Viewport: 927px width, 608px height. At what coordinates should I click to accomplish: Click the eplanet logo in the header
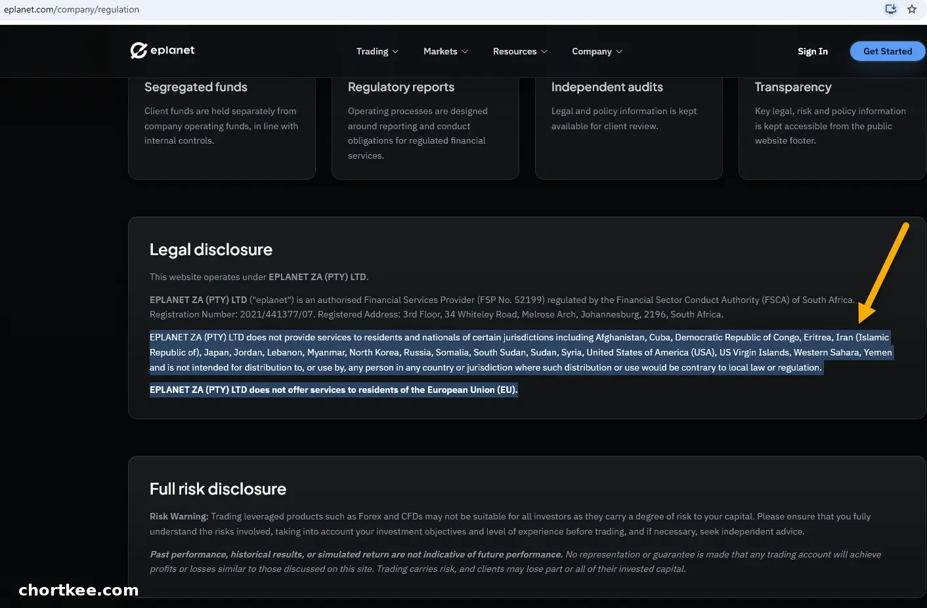coord(162,51)
